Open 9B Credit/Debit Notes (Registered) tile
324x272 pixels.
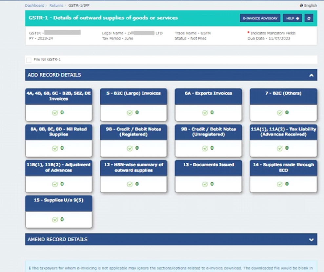tap(133, 132)
